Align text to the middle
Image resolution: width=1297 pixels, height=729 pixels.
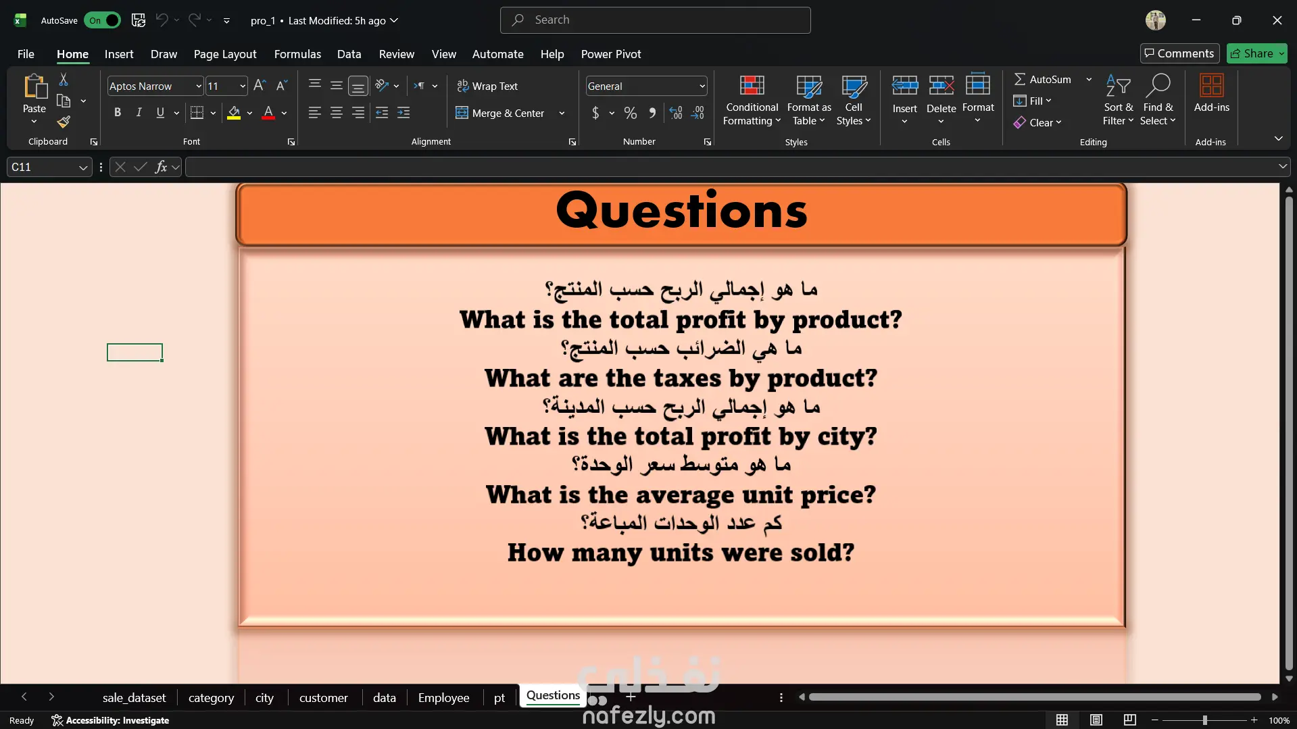336,85
